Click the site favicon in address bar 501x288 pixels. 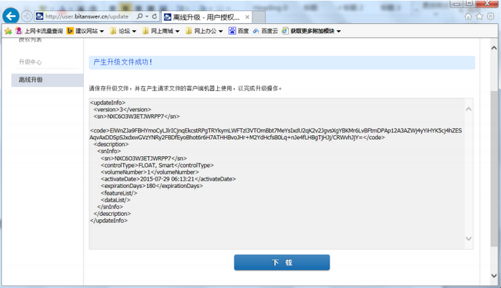(x=40, y=16)
